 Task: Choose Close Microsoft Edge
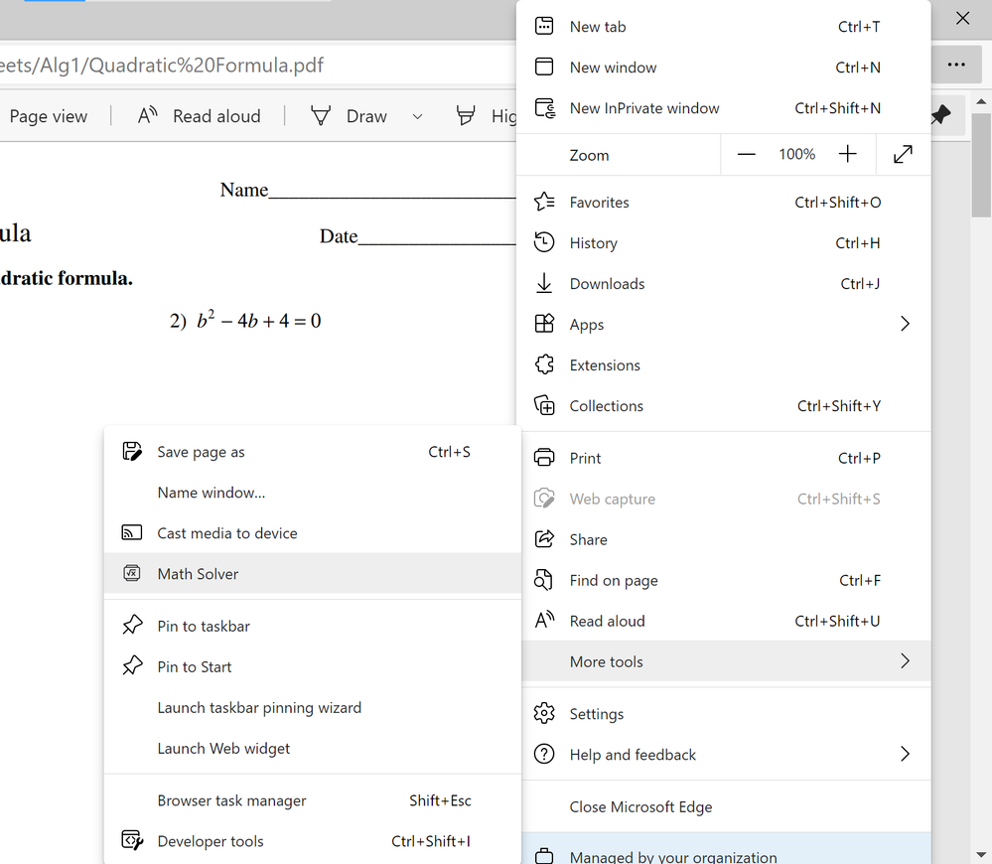click(x=640, y=806)
